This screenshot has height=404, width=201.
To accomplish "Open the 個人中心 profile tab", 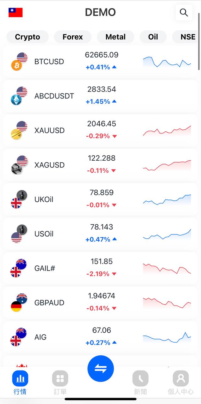I will click(181, 378).
